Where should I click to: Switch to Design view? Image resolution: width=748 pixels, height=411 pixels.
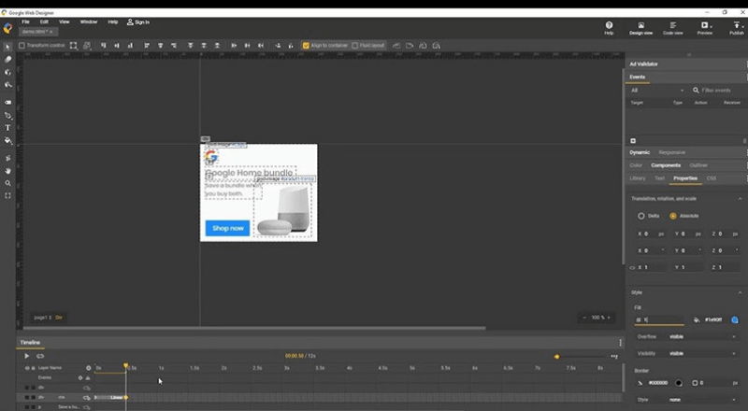(x=640, y=28)
